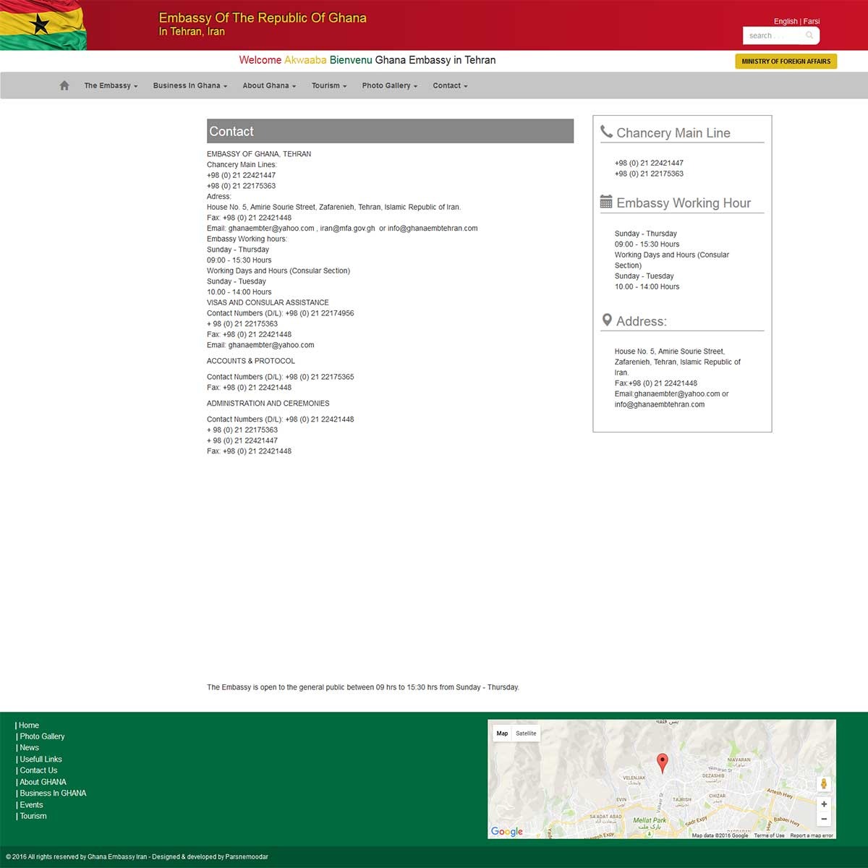The image size is (868, 868).
Task: Click the red map location pin
Action: coord(662,762)
